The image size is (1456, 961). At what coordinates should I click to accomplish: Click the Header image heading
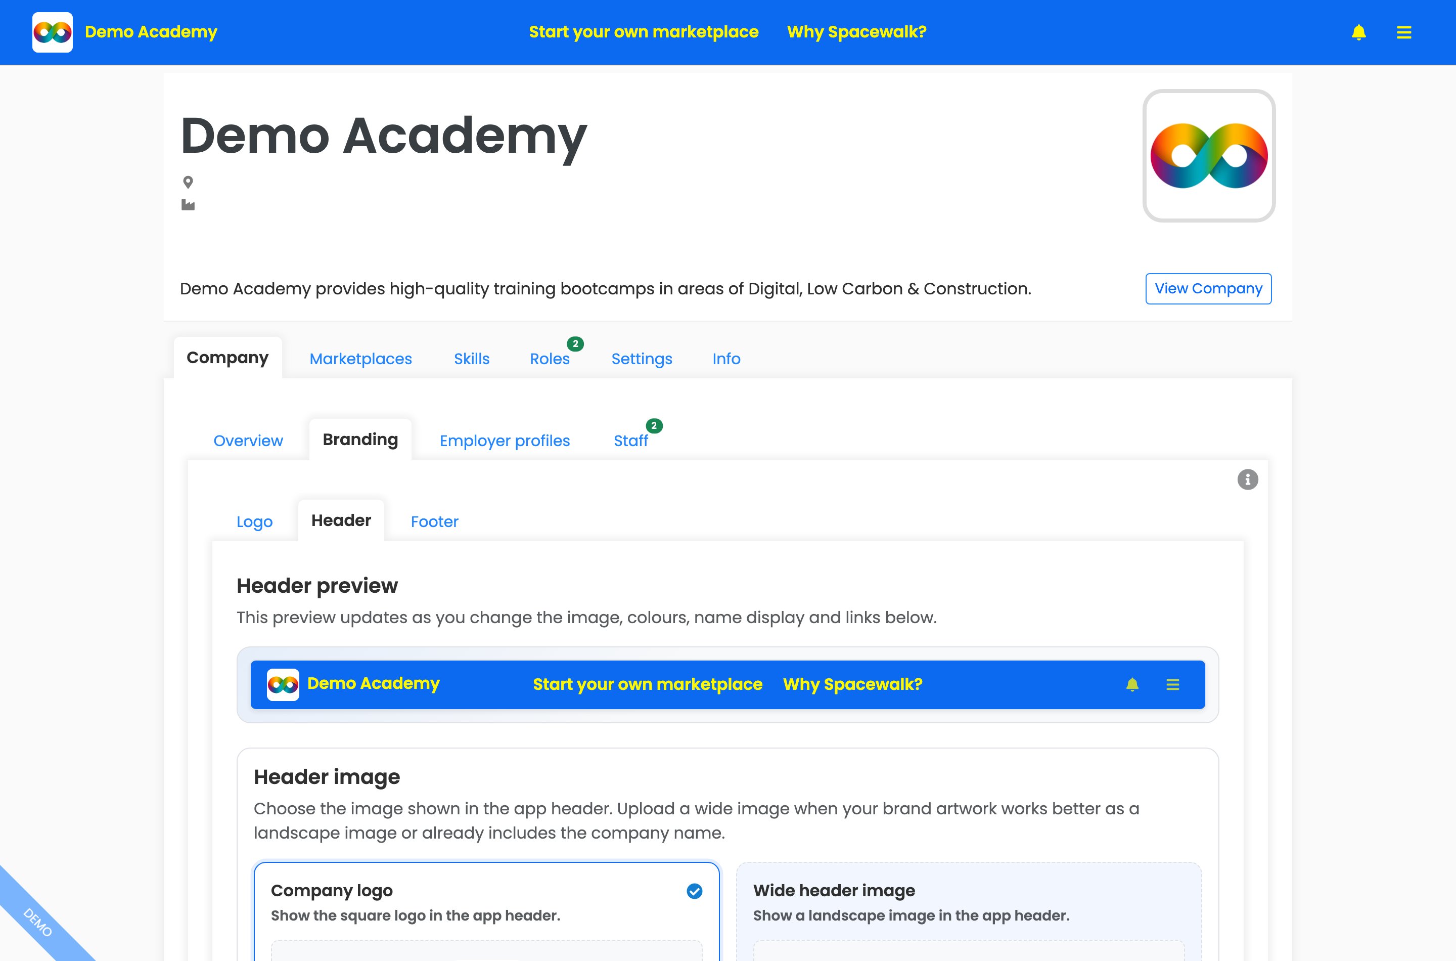coord(327,777)
